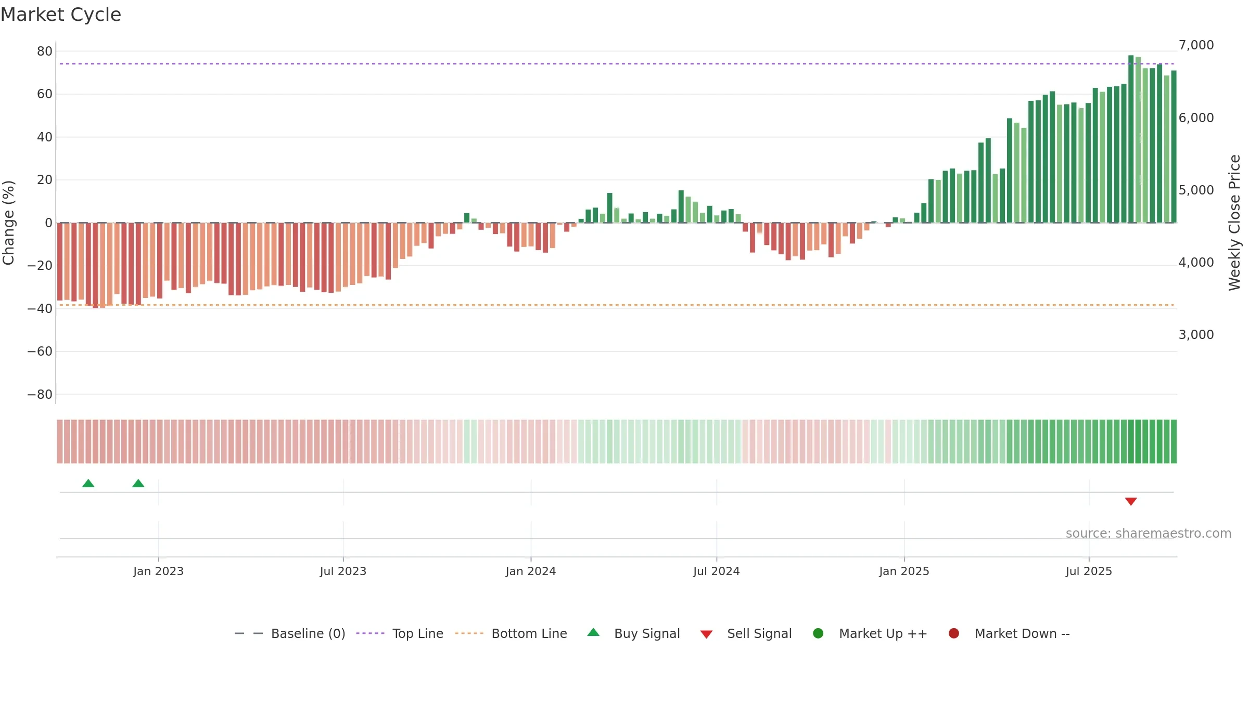Screen dimensions: 1249x702
Task: Select the first buy signal marker in late 2022
Action: pyautogui.click(x=88, y=484)
